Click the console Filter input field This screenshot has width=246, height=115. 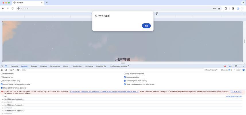click(113, 70)
